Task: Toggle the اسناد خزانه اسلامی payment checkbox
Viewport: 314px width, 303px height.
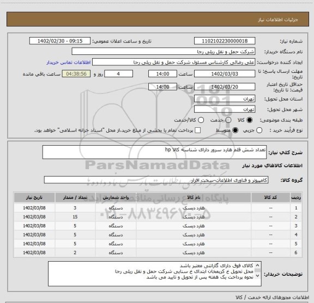Action: point(198,131)
